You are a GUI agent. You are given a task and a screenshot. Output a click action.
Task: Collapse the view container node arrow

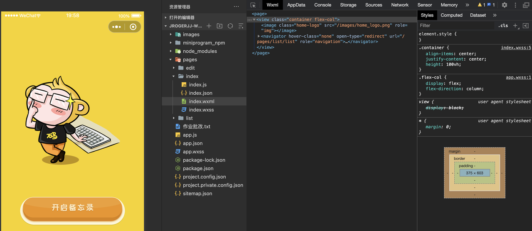pos(254,20)
